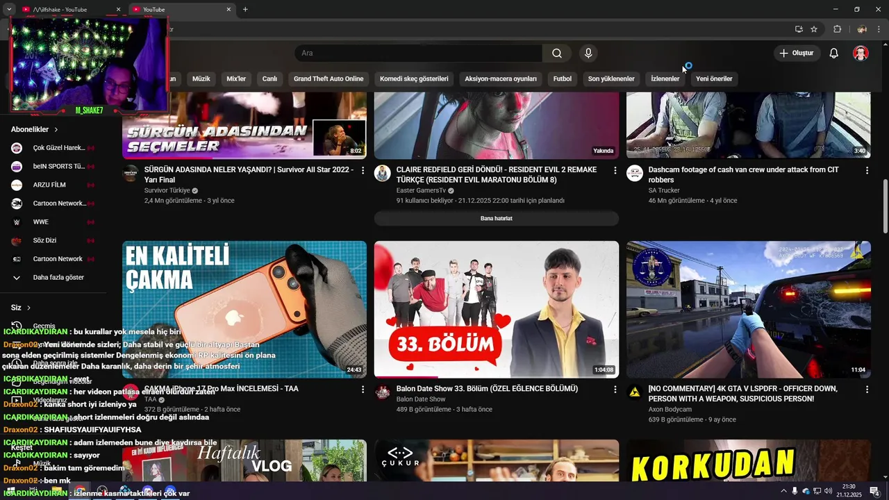Open options for Dashcam footage video
The image size is (889, 500).
tap(867, 171)
